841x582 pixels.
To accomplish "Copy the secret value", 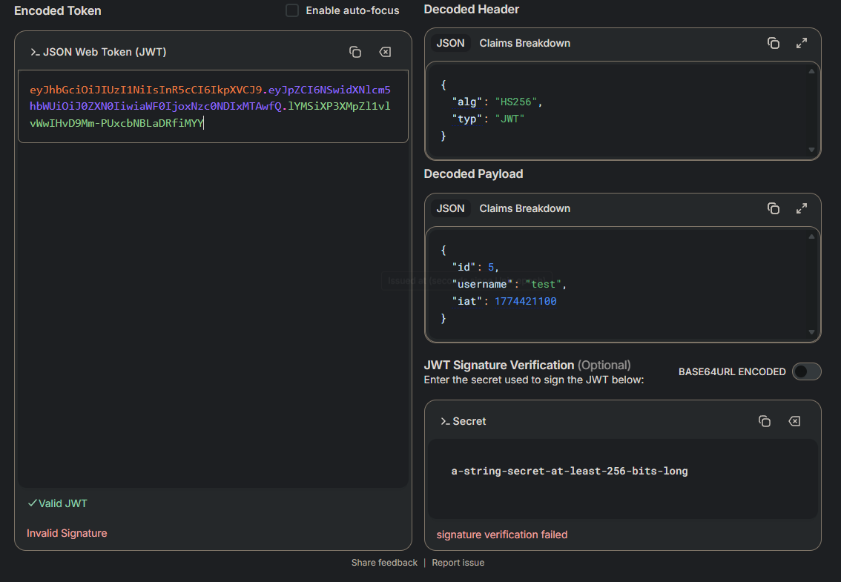I will click(x=765, y=421).
